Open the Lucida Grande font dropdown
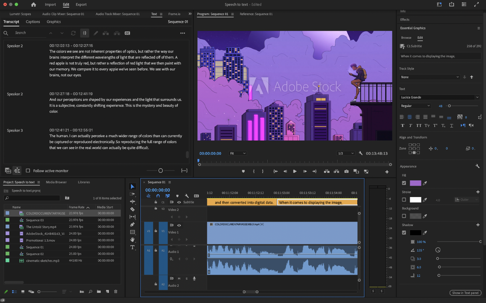This screenshot has width=486, height=303. point(439,97)
